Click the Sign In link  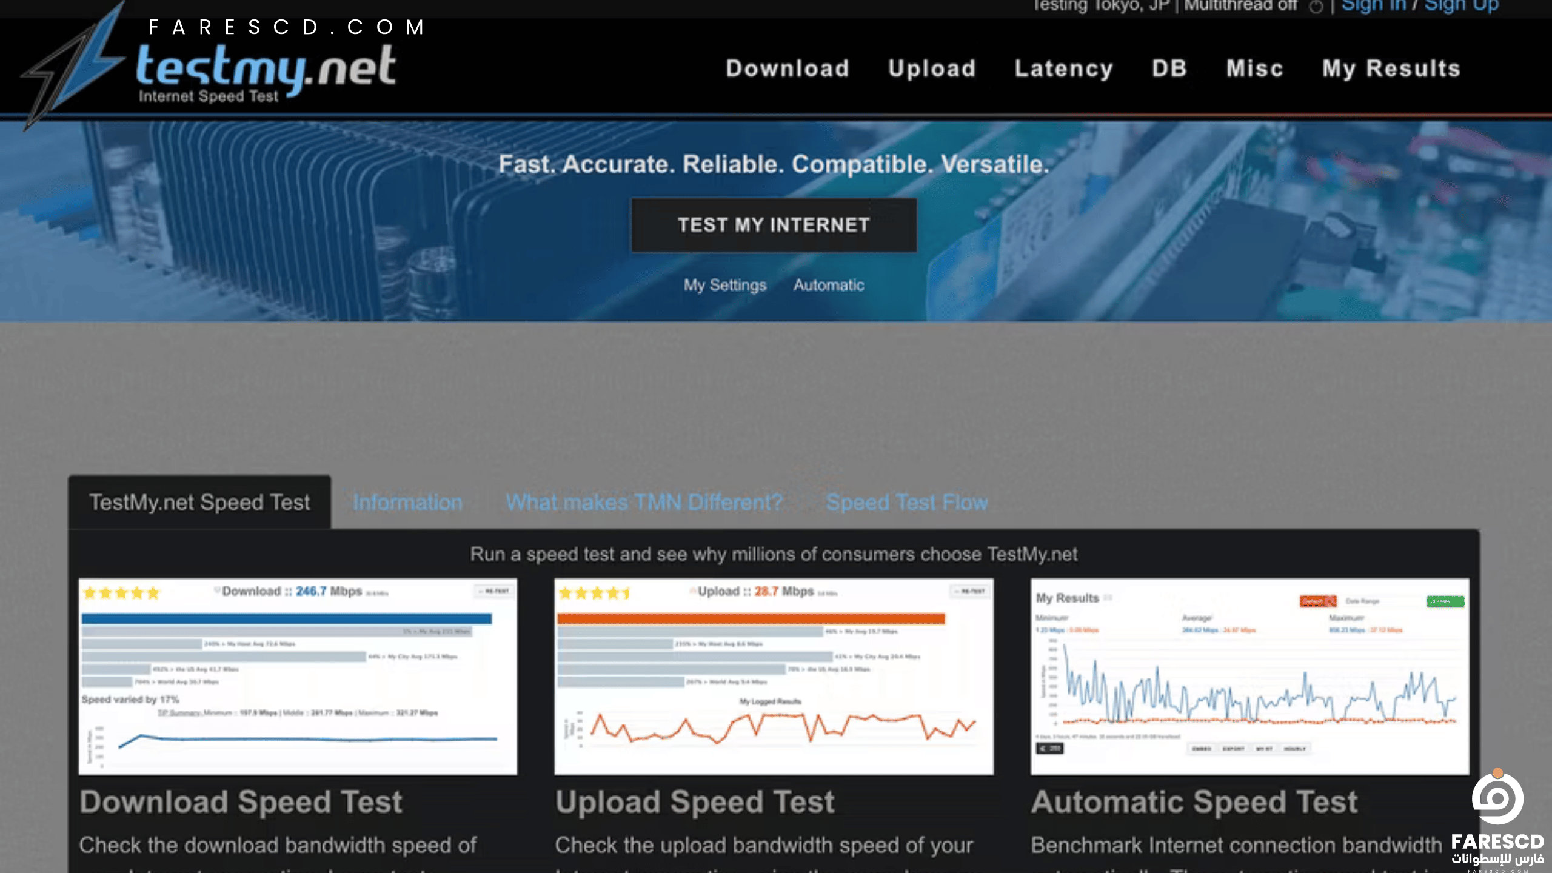1374,6
